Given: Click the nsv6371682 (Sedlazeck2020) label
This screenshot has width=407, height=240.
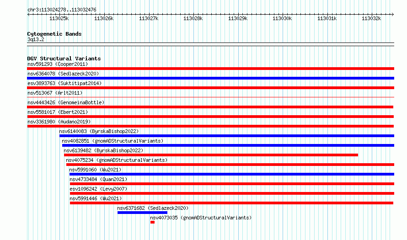Looking at the screenshot, I should [x=153, y=208].
